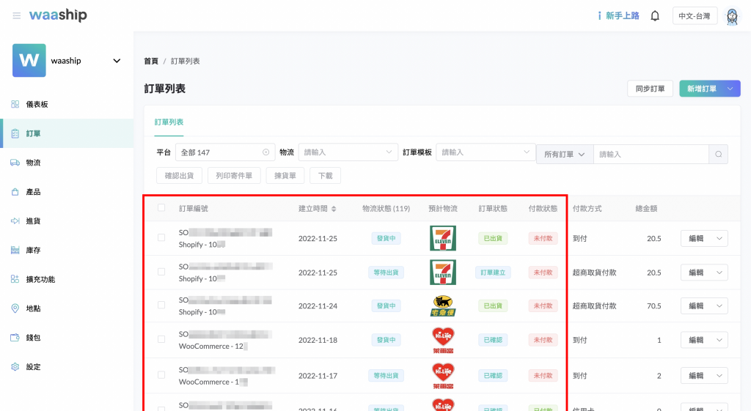Image resolution: width=751 pixels, height=411 pixels.
Task: Open 錢包 wallet in sidebar
Action: [x=33, y=338]
